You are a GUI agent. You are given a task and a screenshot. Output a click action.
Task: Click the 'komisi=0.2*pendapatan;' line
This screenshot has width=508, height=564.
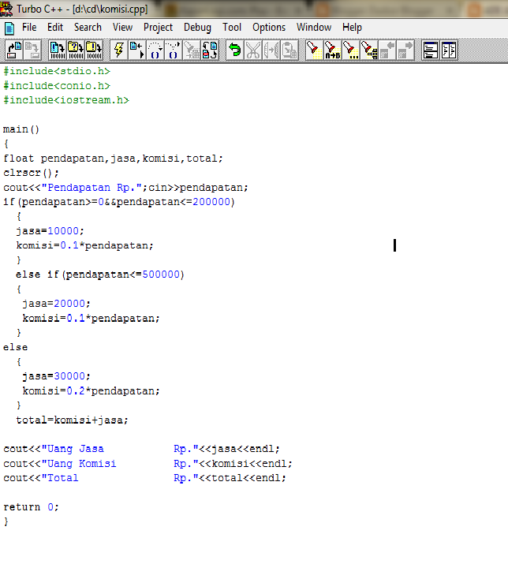coord(91,391)
